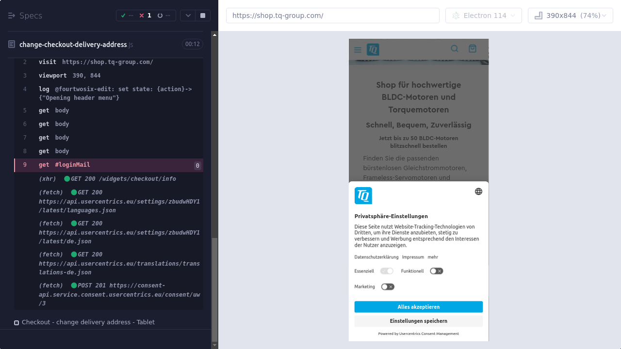Click the TQ logo in shop header

373,49
